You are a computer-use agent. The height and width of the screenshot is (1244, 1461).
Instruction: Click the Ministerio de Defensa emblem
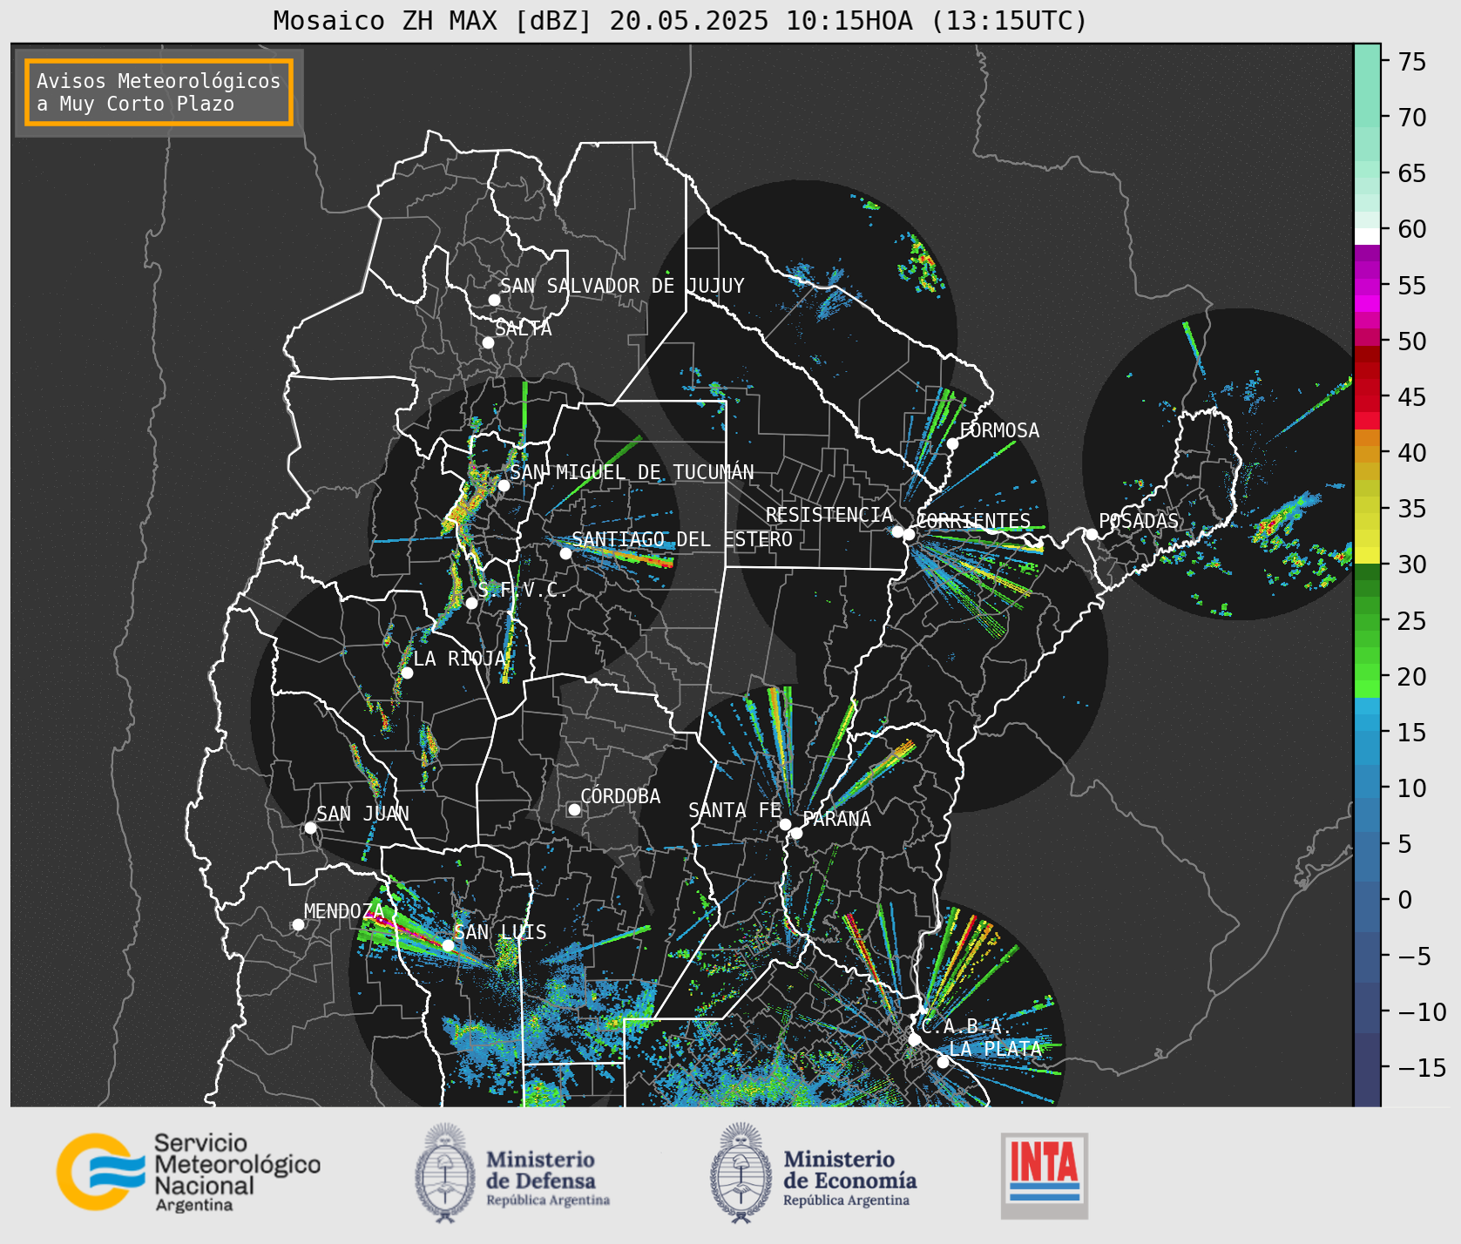click(445, 1173)
